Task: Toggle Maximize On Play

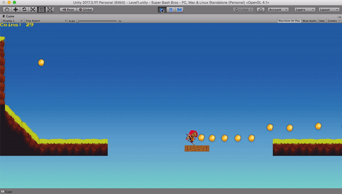Action: click(x=289, y=21)
